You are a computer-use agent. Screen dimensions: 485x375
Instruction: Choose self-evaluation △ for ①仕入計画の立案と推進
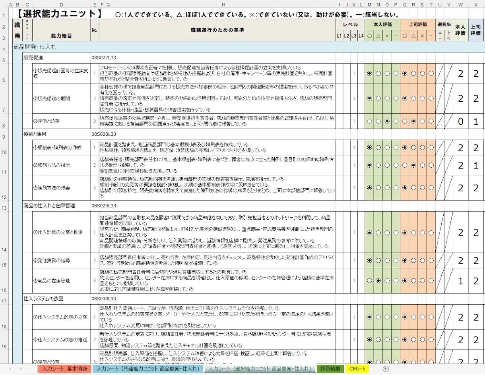(378, 232)
